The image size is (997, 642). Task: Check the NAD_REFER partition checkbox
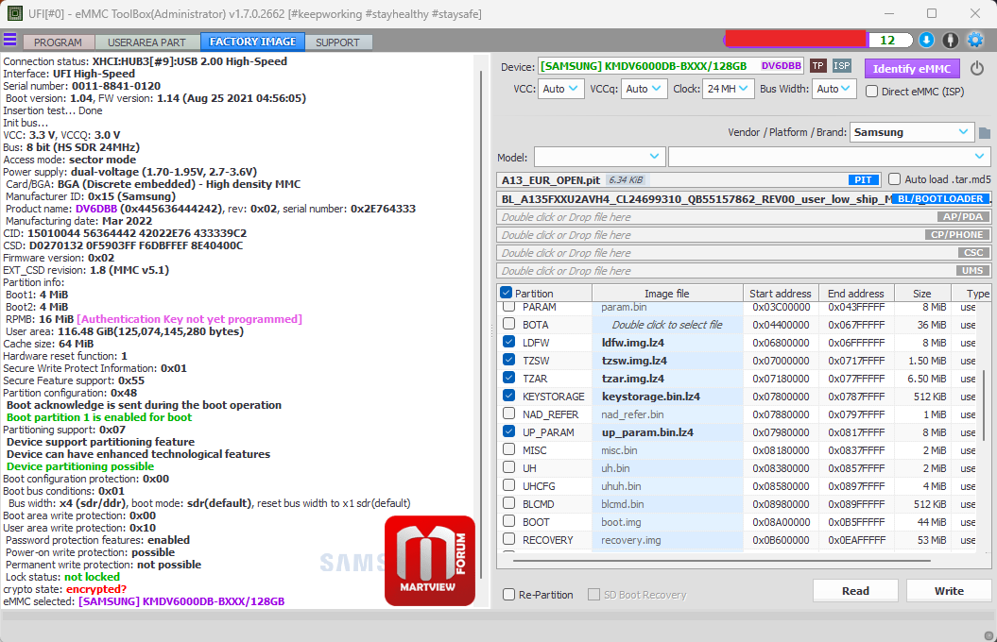click(508, 414)
